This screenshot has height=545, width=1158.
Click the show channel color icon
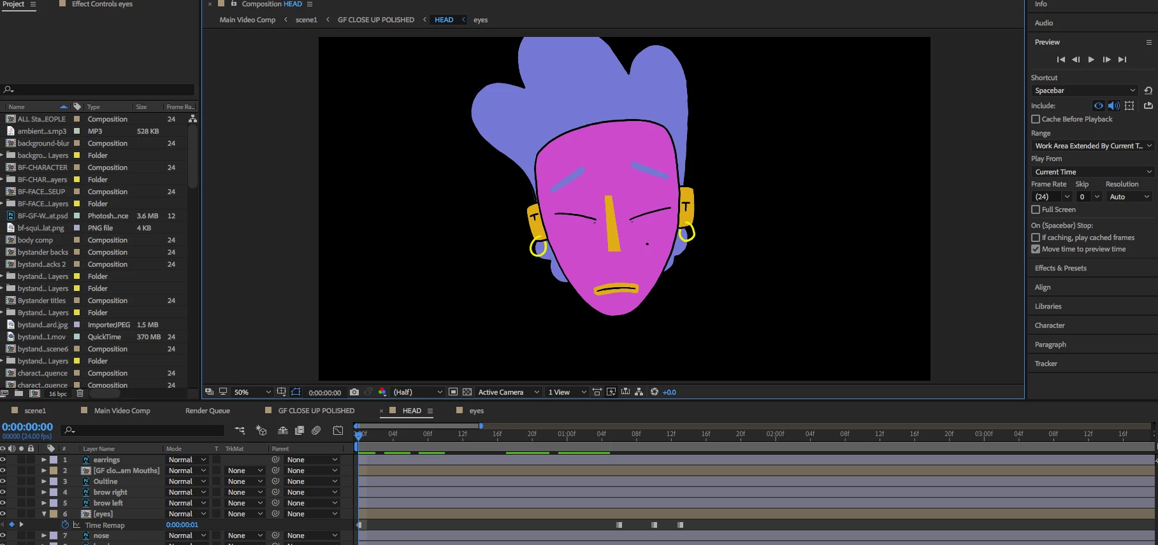[x=382, y=392]
